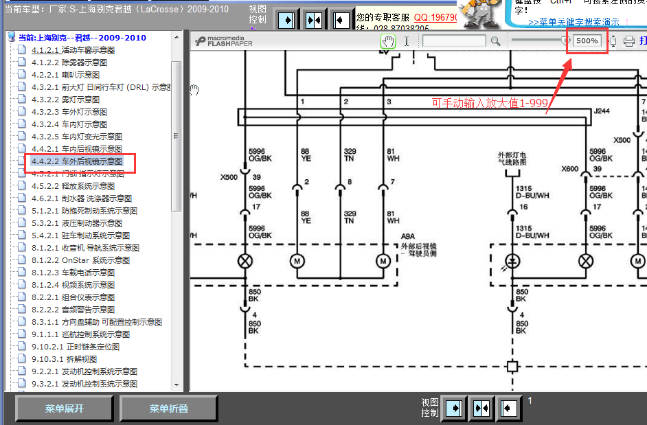Click bottom bar right-arrow view control icon
This screenshot has height=425, width=647.
click(x=454, y=409)
